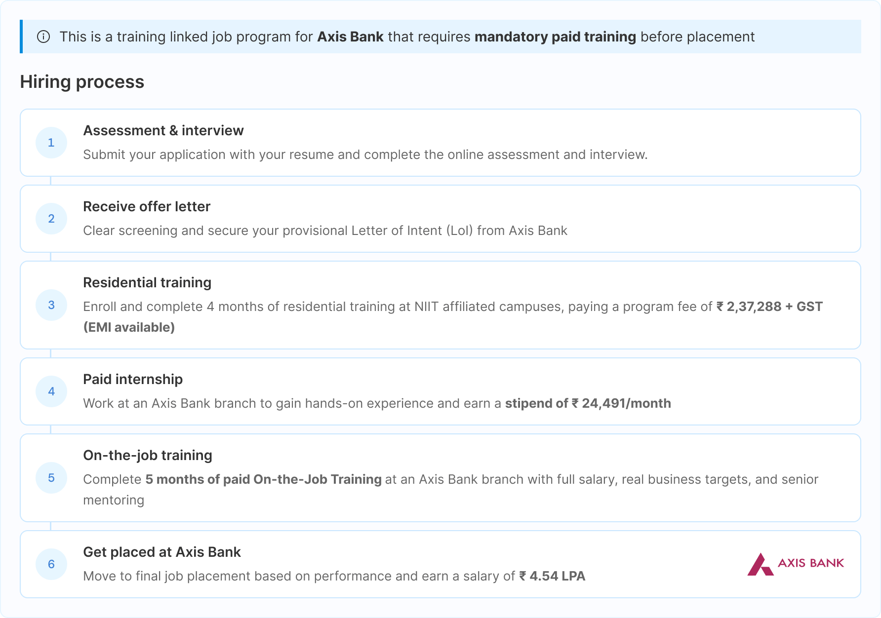
Task: Click the step 3 number circle
Action: coord(51,305)
